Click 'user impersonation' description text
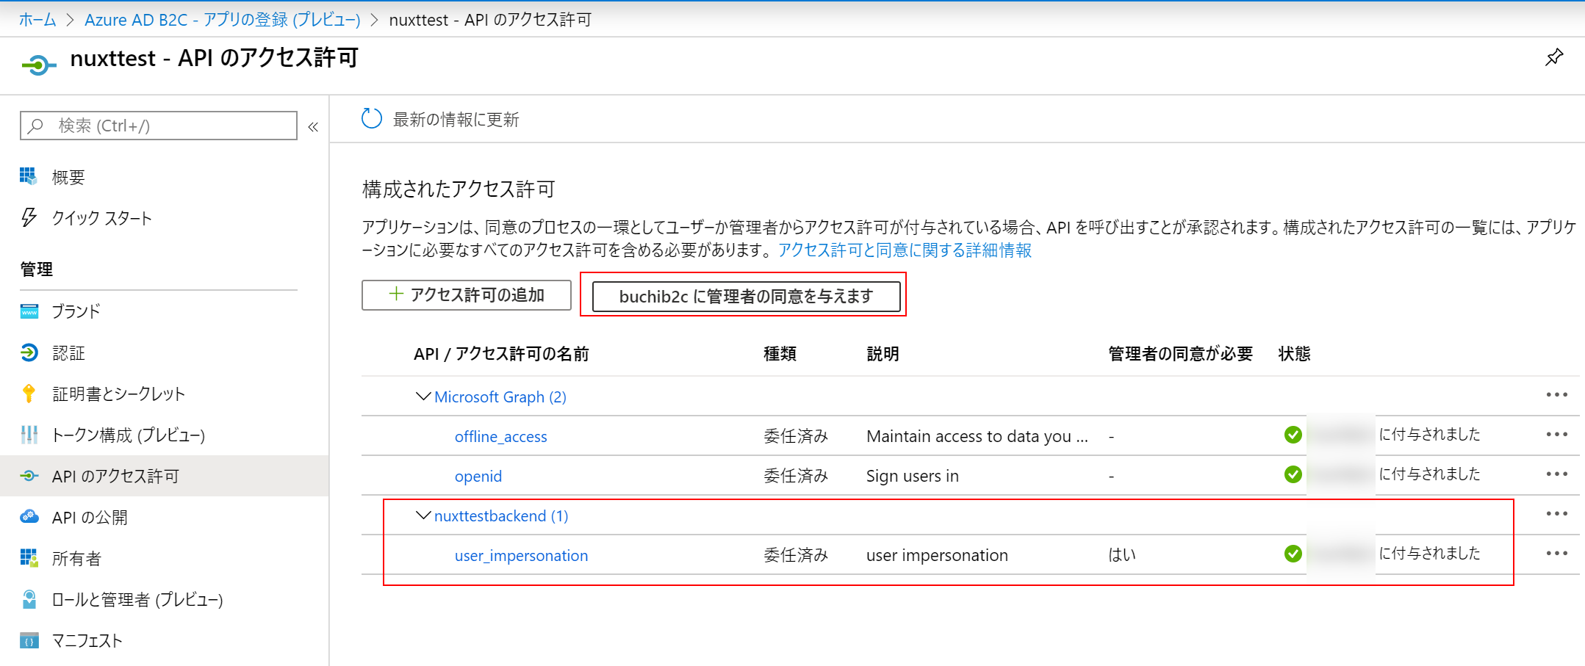This screenshot has width=1585, height=666. [937, 555]
